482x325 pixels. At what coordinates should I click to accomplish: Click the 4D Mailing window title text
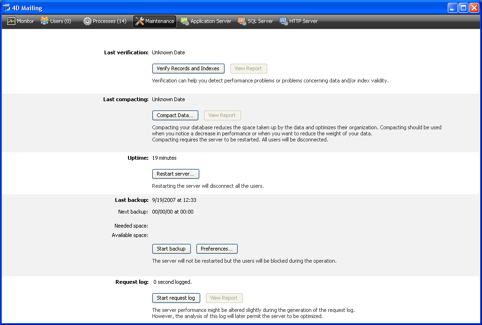coord(27,8)
